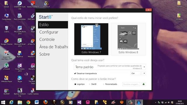Launch Skype desktop shortcut
The width and height of the screenshot is (187, 105).
point(20,79)
